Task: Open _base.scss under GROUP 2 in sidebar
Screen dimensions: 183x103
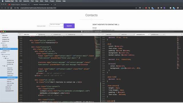Action: coord(5,47)
